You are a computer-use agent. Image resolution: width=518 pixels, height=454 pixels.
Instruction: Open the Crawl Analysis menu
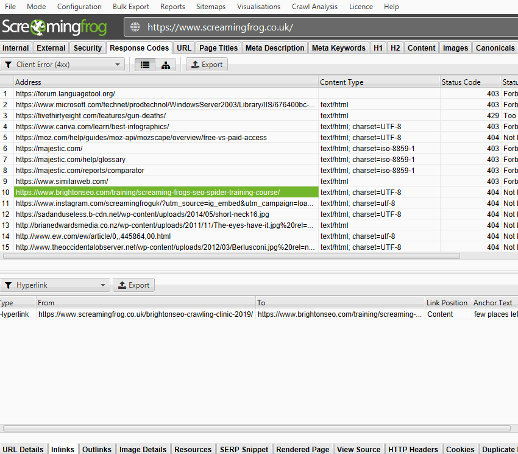tap(314, 7)
